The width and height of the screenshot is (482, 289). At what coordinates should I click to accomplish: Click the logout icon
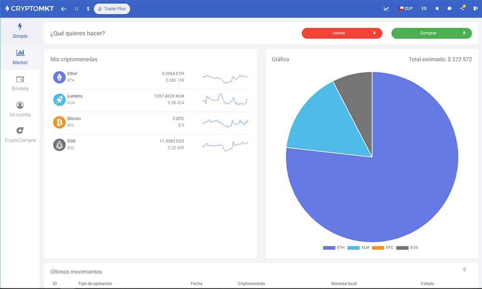(475, 9)
